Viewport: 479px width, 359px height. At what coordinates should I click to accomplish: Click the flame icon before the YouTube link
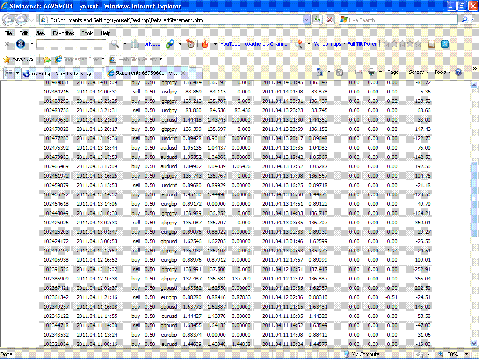(x=205, y=44)
